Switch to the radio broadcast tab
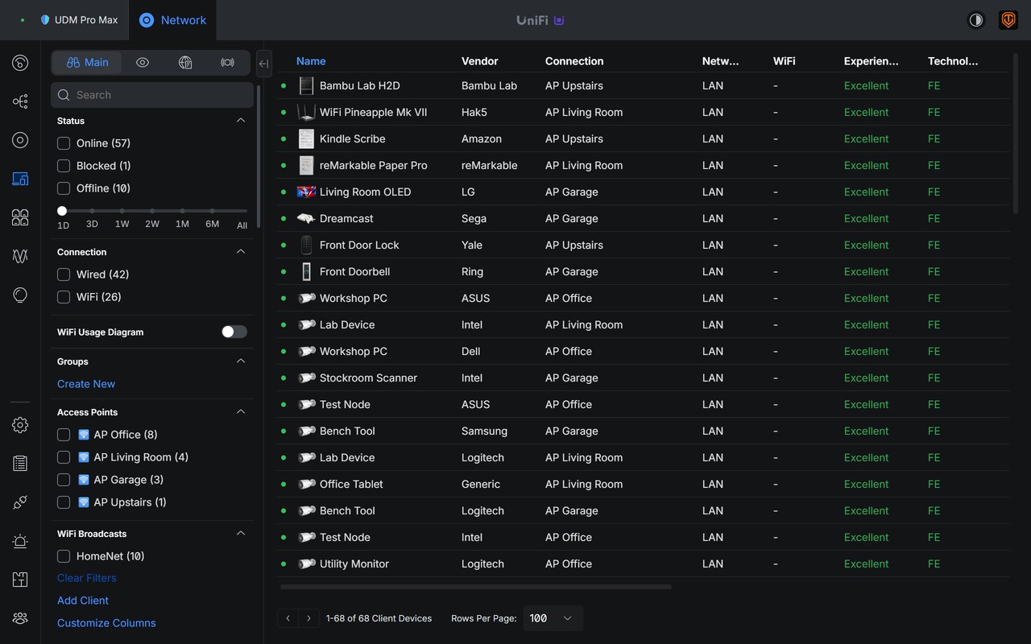The height and width of the screenshot is (644, 1031). (x=228, y=63)
